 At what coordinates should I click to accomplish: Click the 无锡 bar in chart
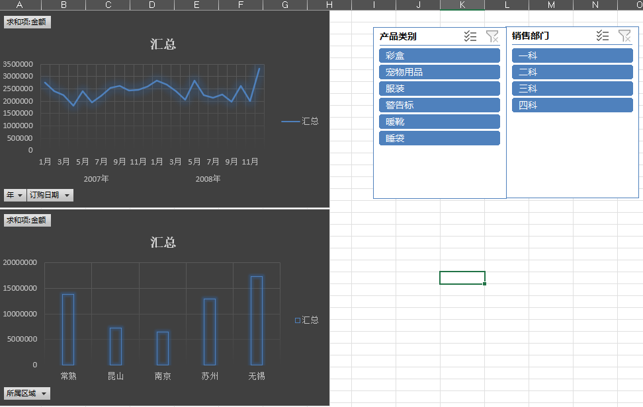(257, 320)
